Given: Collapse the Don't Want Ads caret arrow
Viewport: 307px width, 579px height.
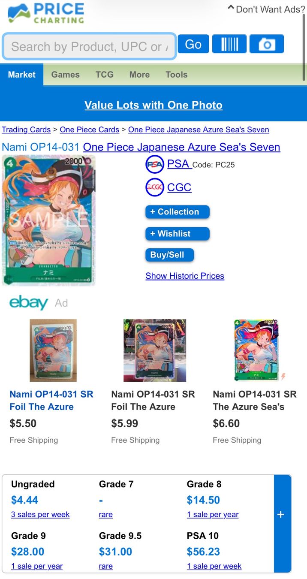Looking at the screenshot, I should click(231, 8).
